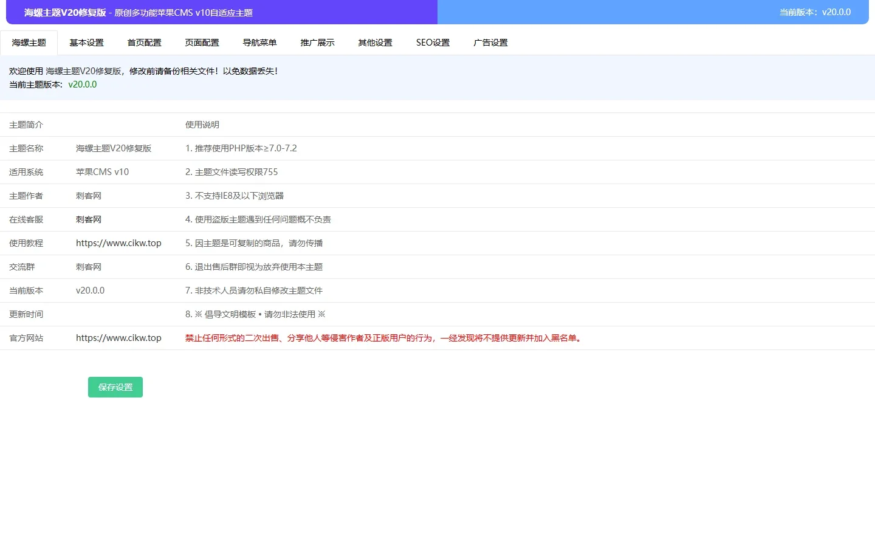Click the red 禁止任何形式的二次出售 warning text
Viewport: 875px width, 547px height.
tap(383, 338)
